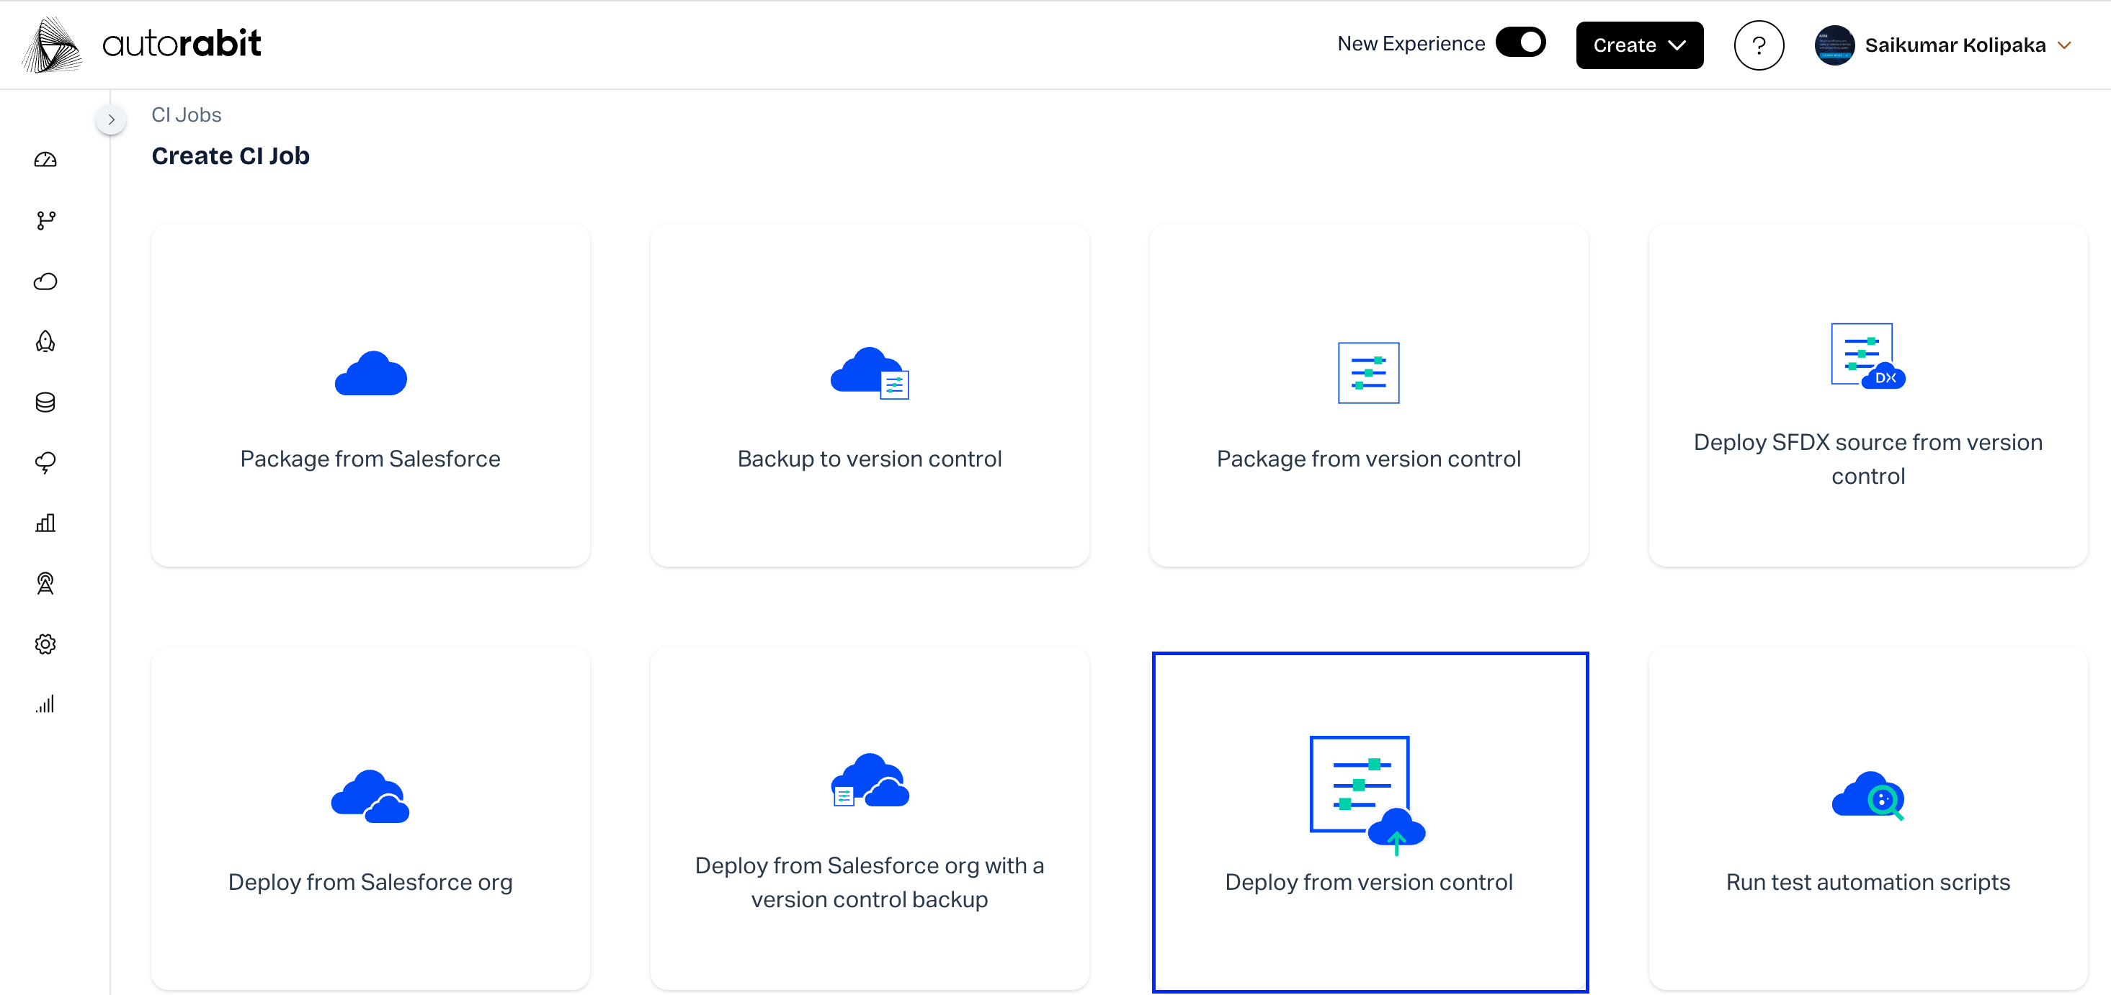Toggle the New Experience switch
Screen dimensions: 2111x995
1520,42
